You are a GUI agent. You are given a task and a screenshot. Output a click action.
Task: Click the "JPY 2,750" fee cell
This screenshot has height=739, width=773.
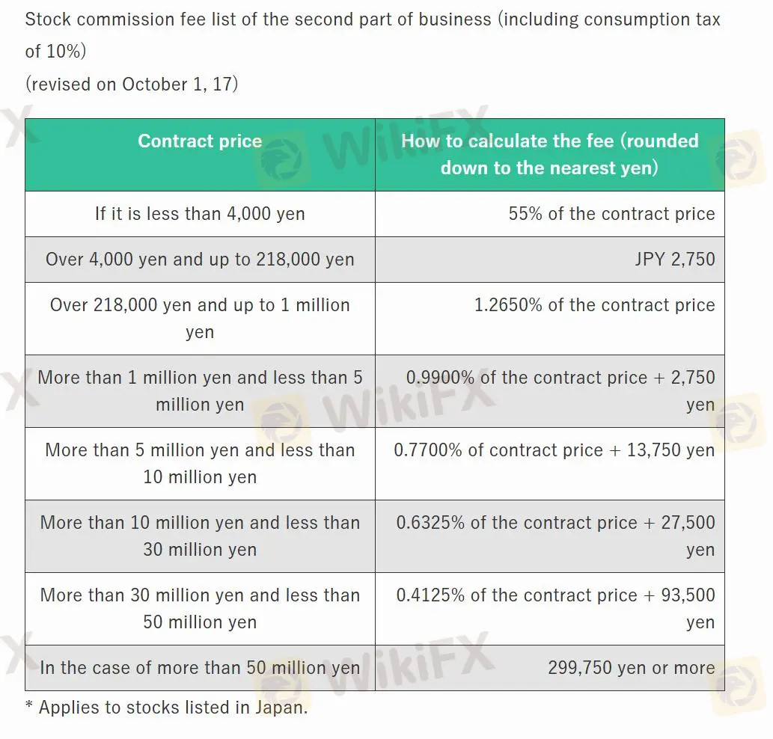[x=673, y=260]
